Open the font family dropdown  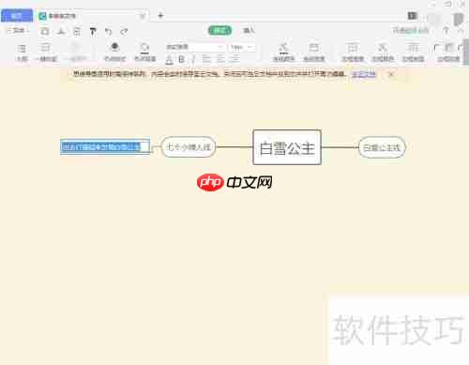194,47
